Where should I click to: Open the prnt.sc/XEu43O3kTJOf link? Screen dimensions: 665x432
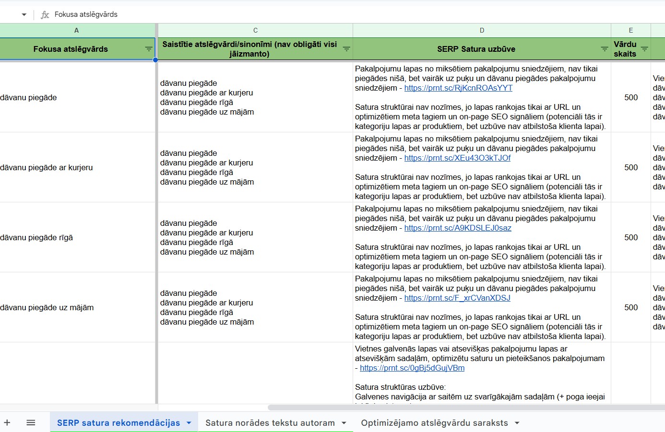(x=457, y=158)
